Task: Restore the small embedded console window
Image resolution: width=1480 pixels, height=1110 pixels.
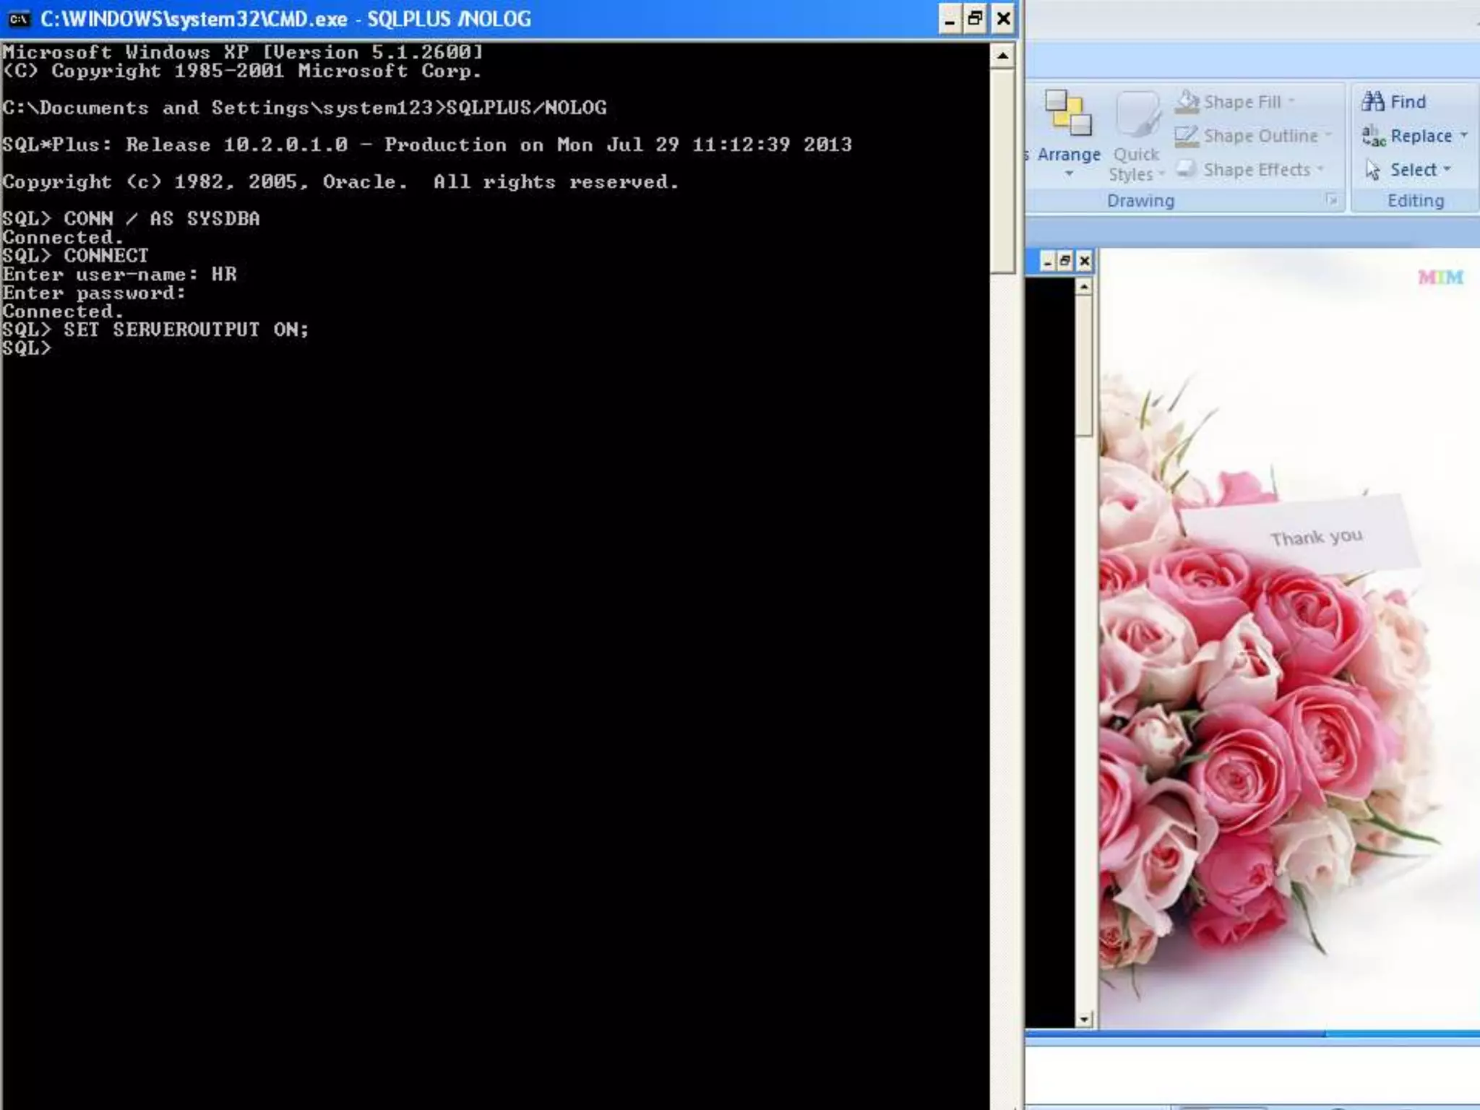Action: coord(1065,261)
